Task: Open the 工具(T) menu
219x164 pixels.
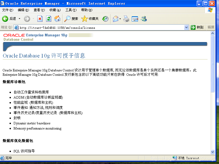Action: click(71, 10)
